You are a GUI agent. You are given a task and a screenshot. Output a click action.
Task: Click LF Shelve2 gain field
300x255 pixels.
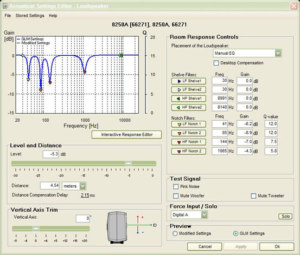pyautogui.click(x=245, y=89)
